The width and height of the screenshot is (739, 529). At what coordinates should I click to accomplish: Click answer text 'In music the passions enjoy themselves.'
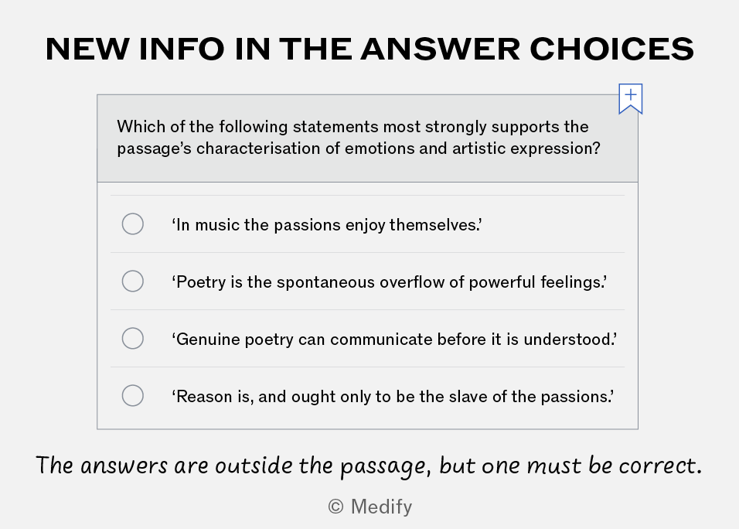327,225
